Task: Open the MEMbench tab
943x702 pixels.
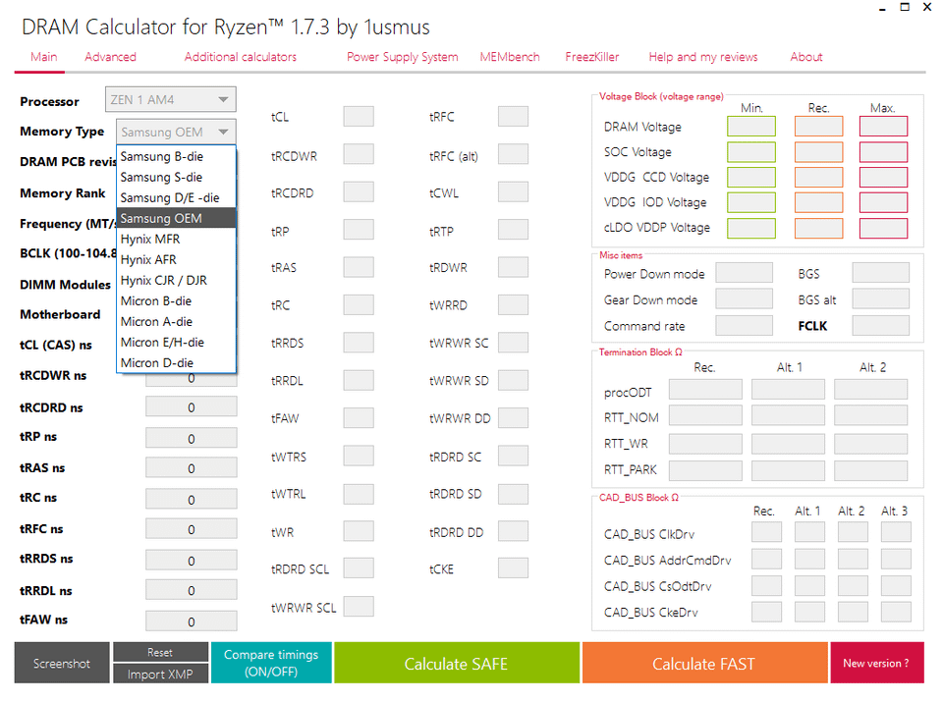Action: (x=510, y=57)
